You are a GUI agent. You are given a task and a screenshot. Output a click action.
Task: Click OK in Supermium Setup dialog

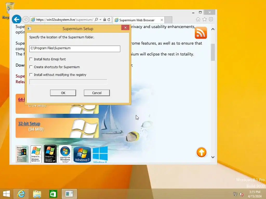point(63,93)
